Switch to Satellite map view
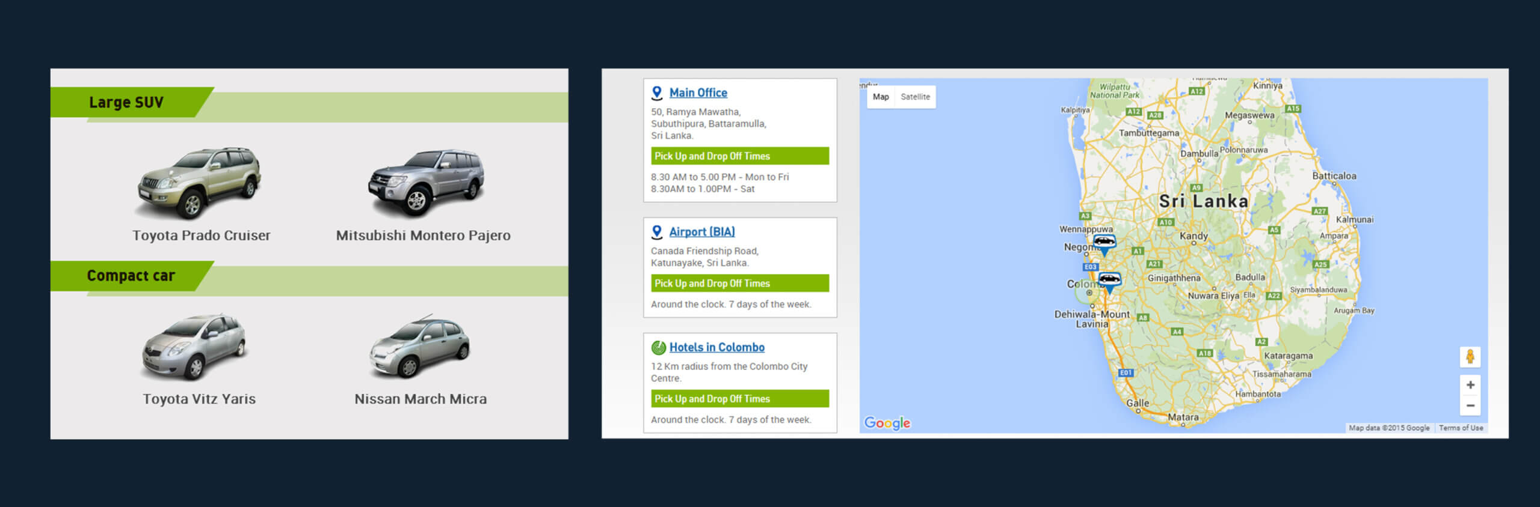Image resolution: width=1540 pixels, height=507 pixels. pyautogui.click(x=915, y=97)
